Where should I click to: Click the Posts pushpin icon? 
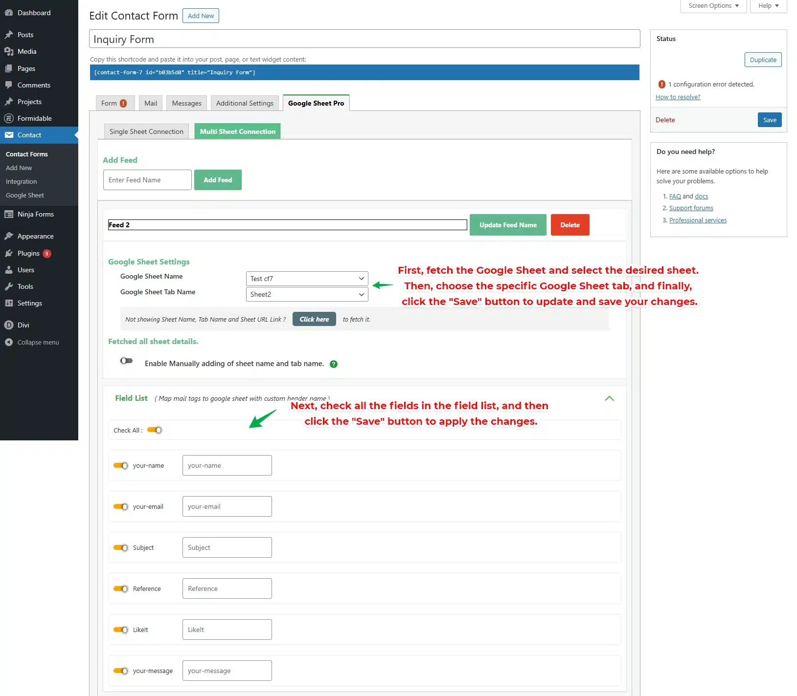pyautogui.click(x=9, y=35)
